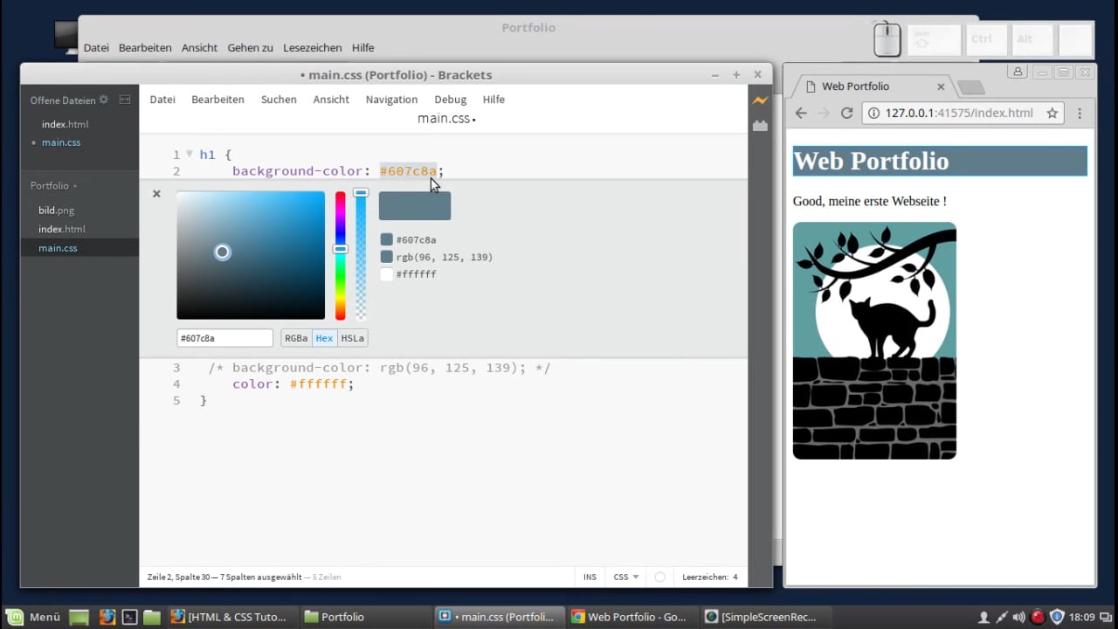This screenshot has height=629, width=1118.
Task: Open Chrome three-dot menu
Action: click(1080, 113)
